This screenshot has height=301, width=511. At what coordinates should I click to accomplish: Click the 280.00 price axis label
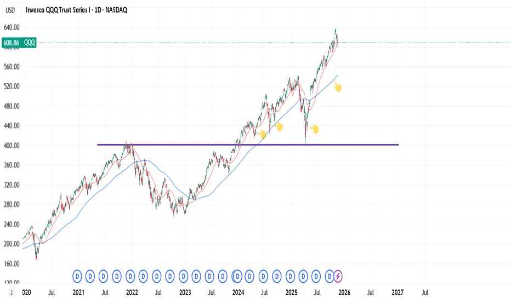pyautogui.click(x=12, y=204)
